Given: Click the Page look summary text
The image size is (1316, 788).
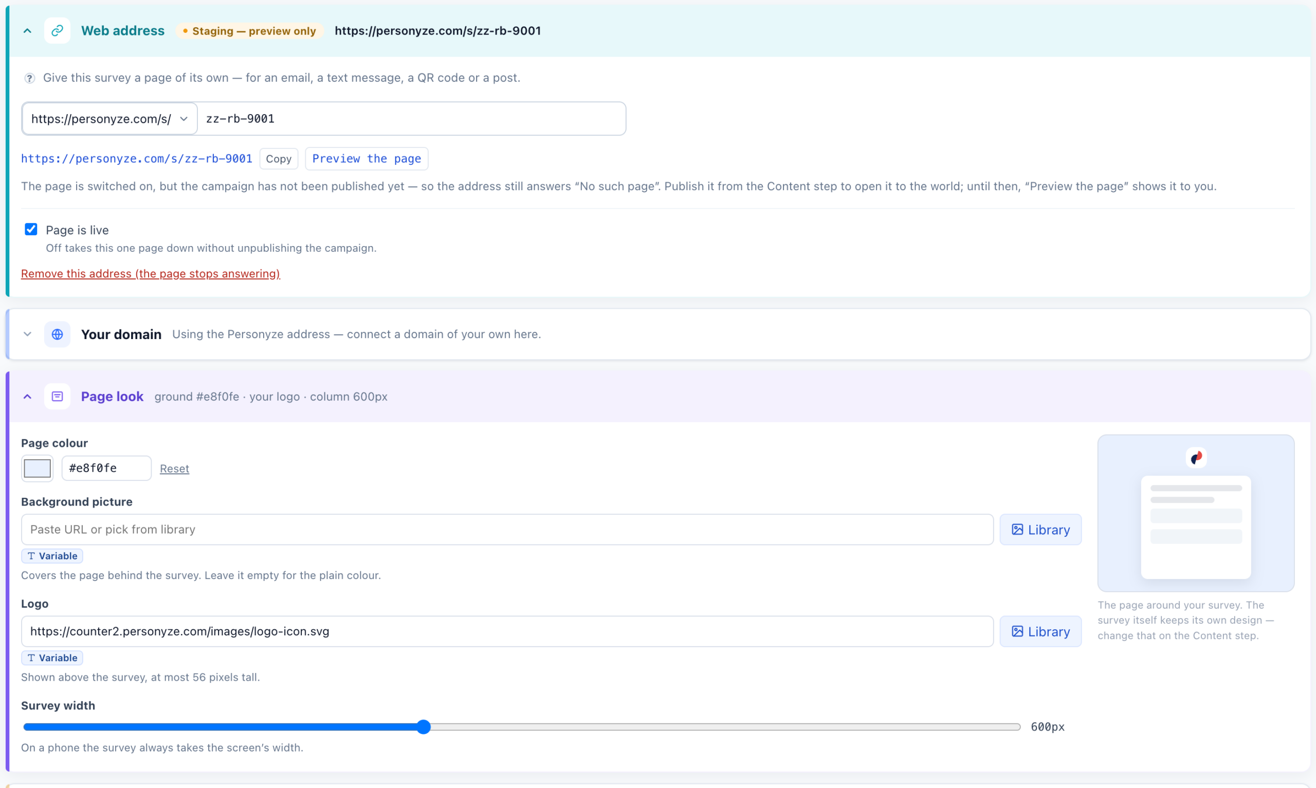Looking at the screenshot, I should pyautogui.click(x=270, y=397).
